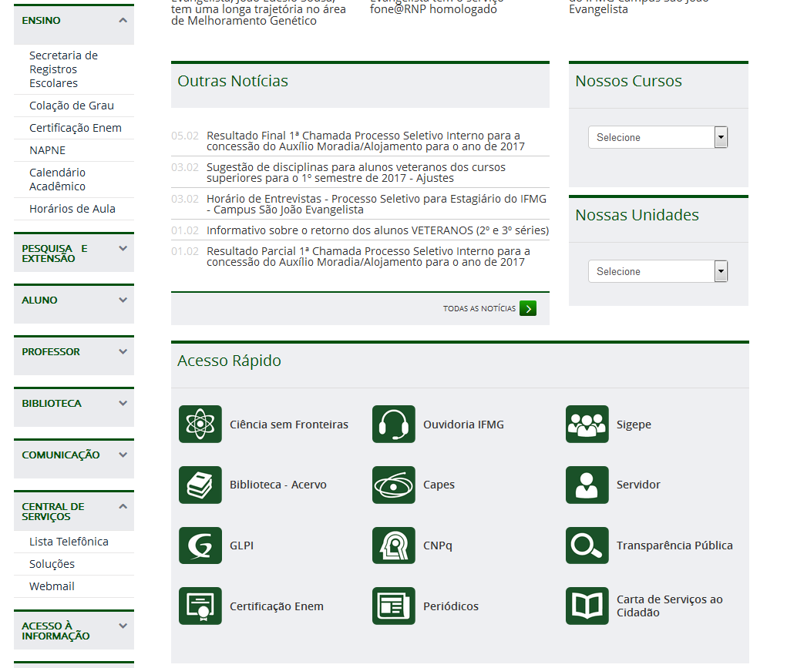This screenshot has height=668, width=787.
Task: Open the Nossos Cursos Selecione dropdown
Action: [658, 137]
